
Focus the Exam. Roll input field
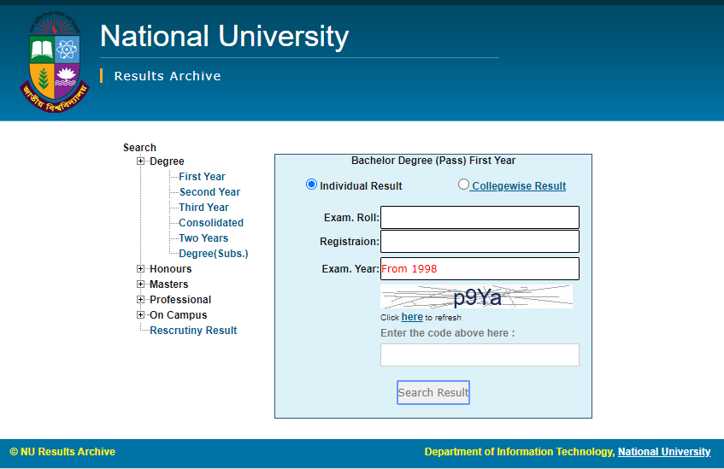480,218
